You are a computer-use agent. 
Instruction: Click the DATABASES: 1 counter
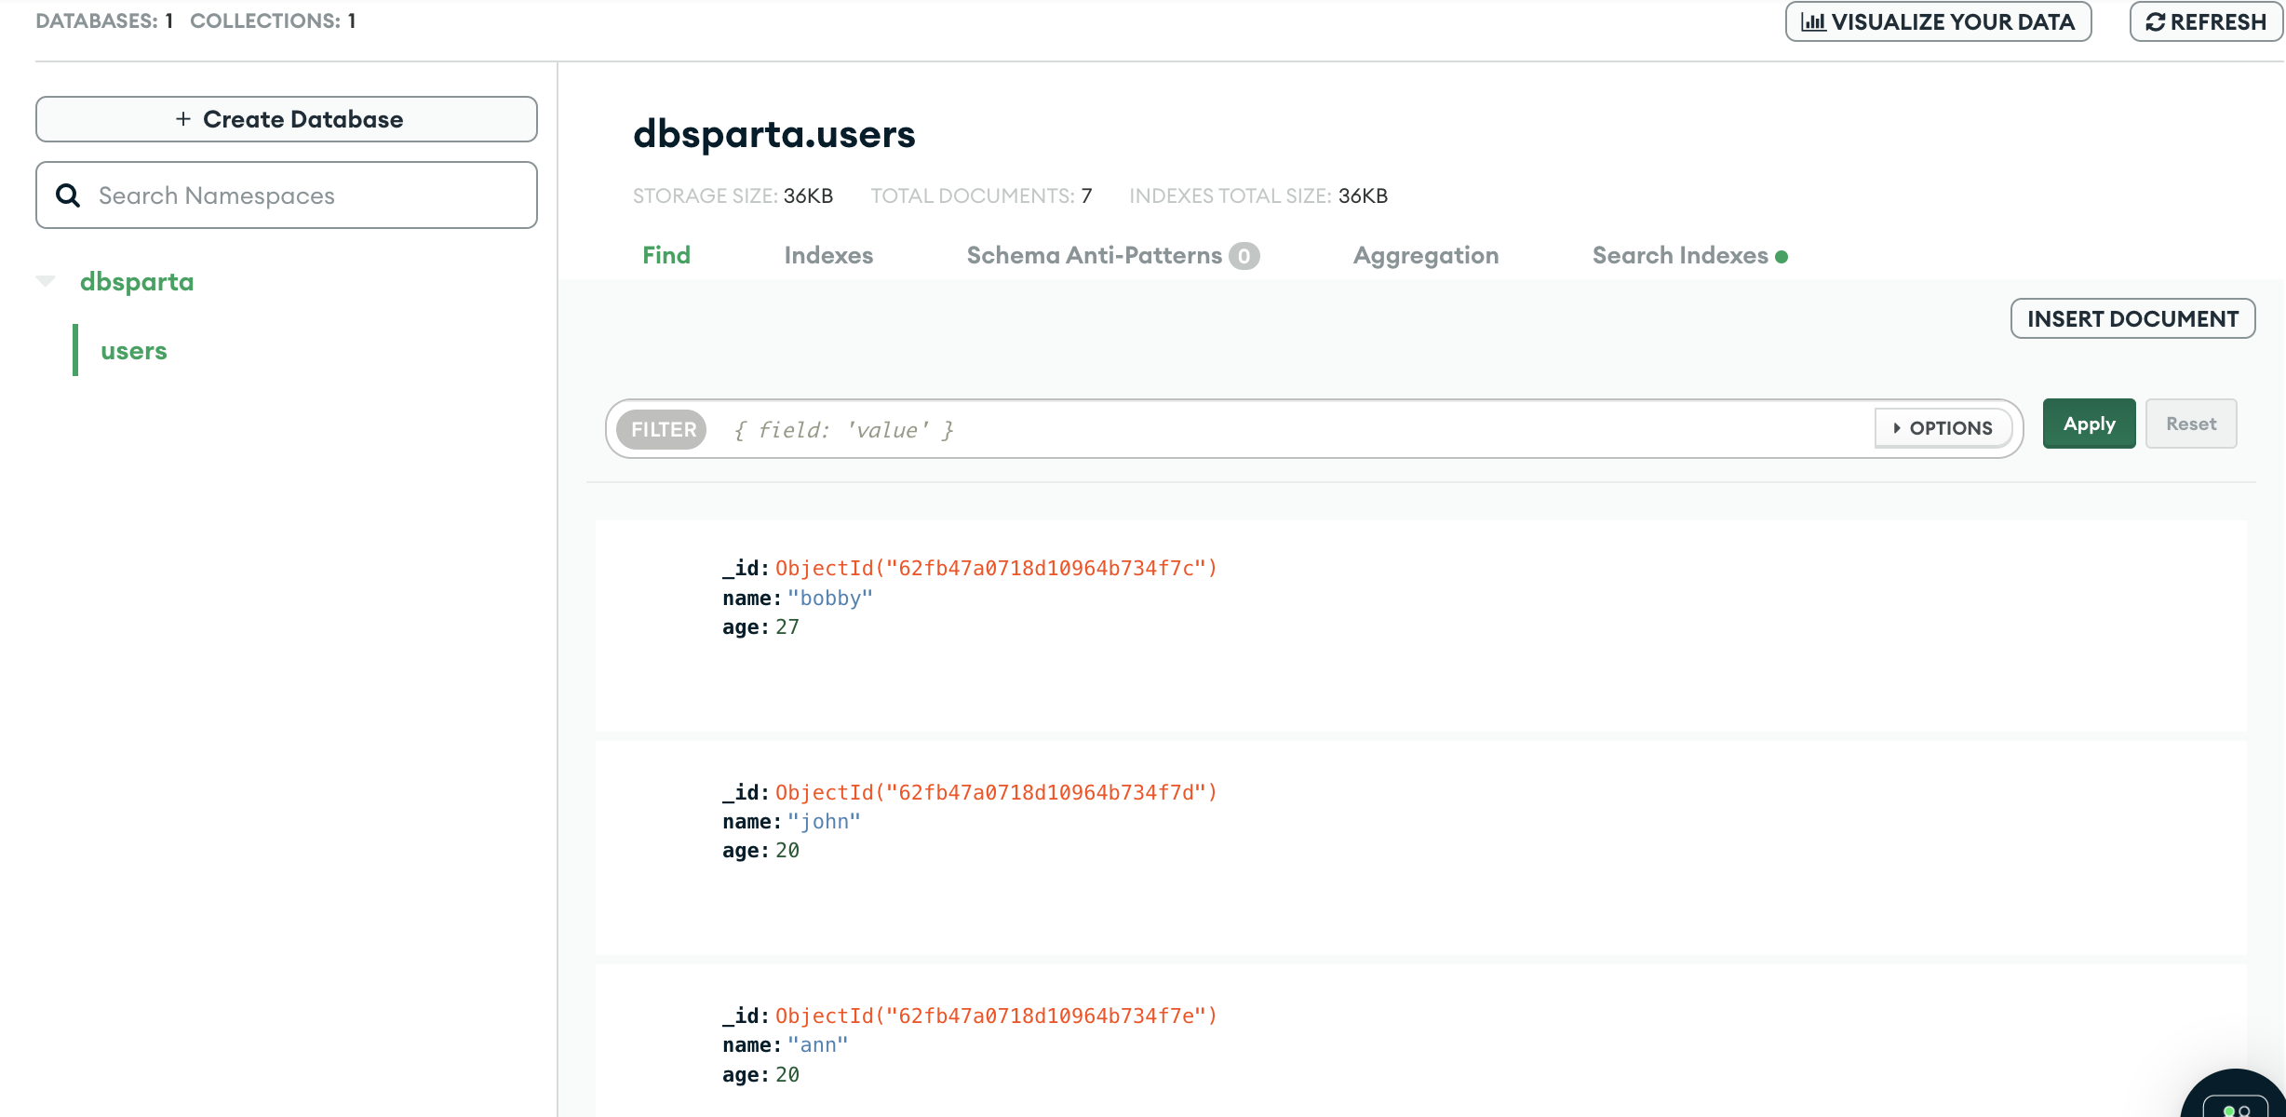pyautogui.click(x=104, y=20)
